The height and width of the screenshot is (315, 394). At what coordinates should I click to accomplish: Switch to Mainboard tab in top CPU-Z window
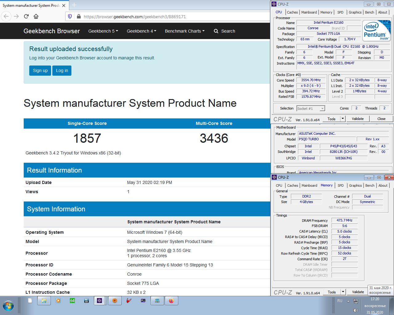(309, 12)
